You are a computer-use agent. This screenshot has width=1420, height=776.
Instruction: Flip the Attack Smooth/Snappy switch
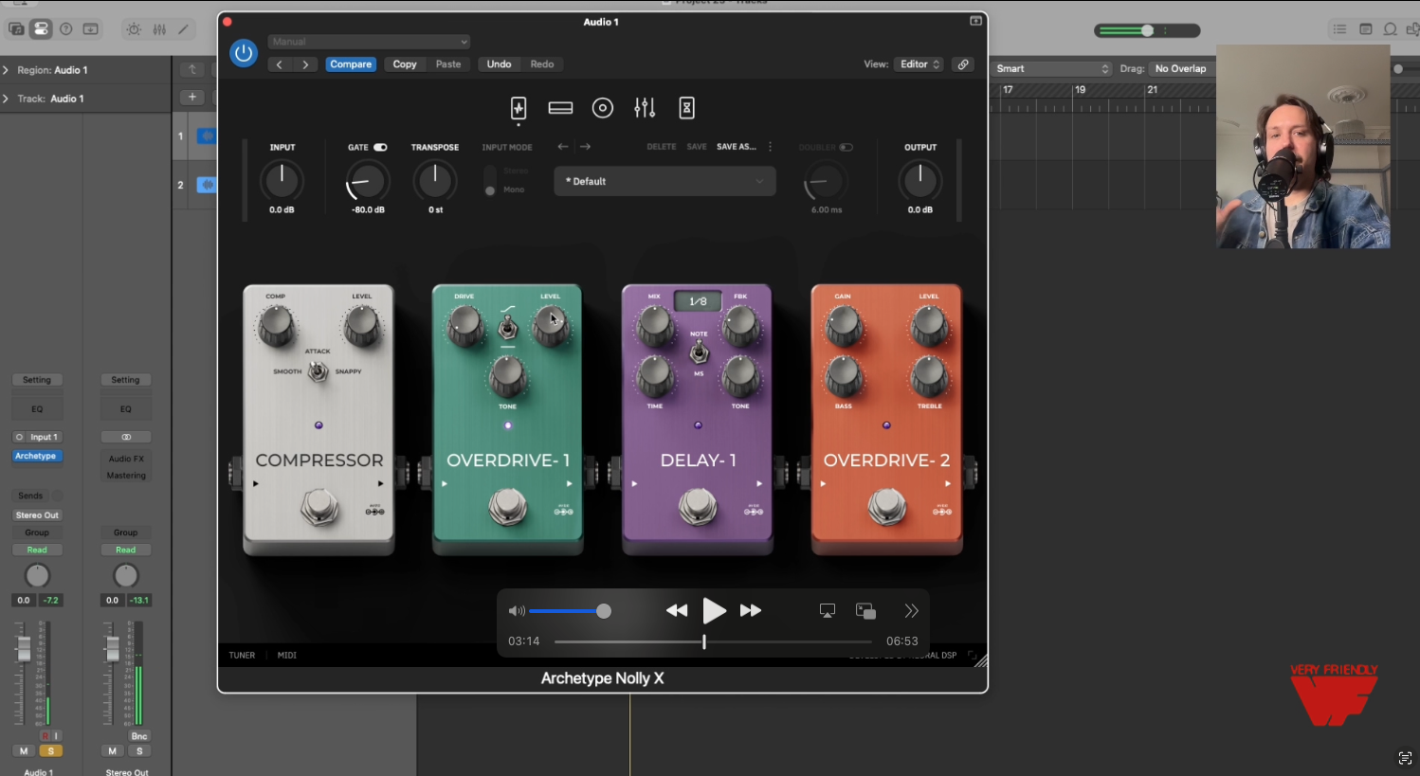(319, 371)
